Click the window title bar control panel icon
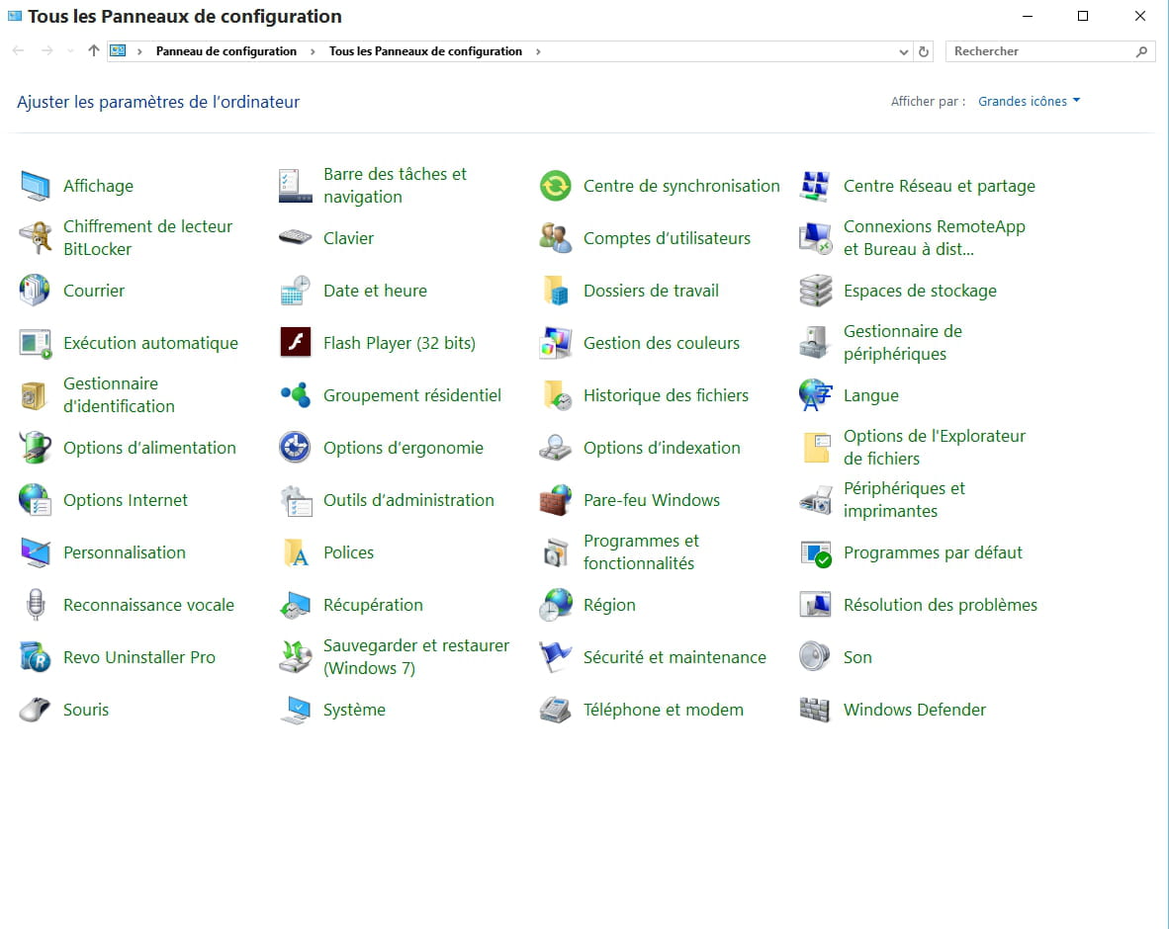 pyautogui.click(x=14, y=16)
